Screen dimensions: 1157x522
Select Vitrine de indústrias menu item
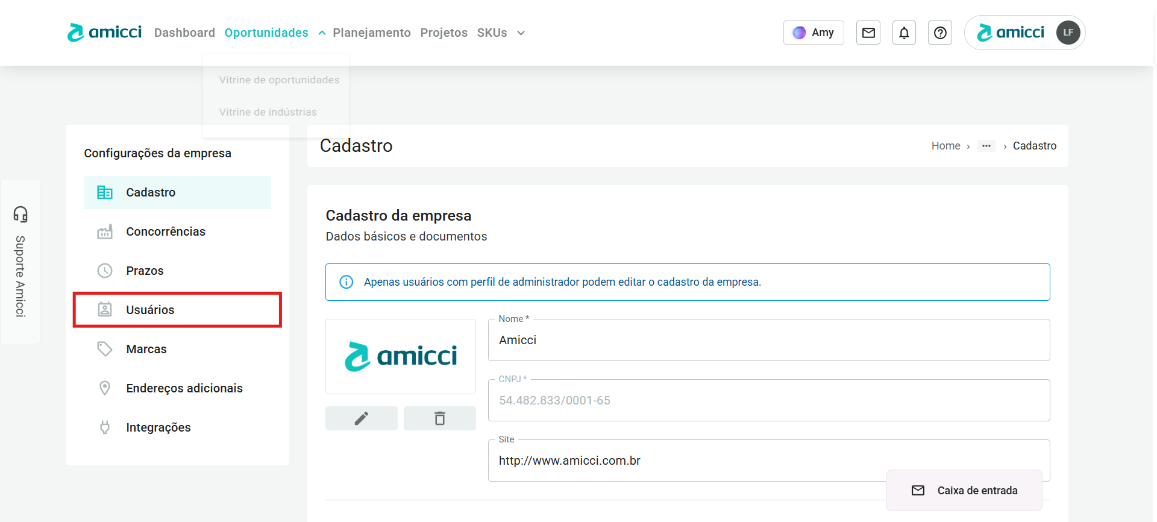tap(268, 112)
